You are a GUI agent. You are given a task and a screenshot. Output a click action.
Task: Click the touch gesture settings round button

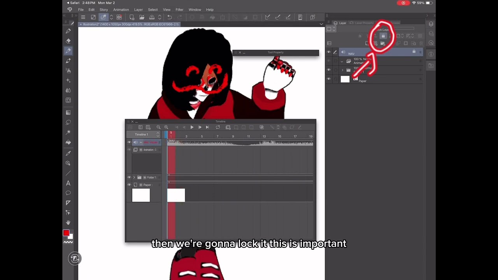pos(75,259)
